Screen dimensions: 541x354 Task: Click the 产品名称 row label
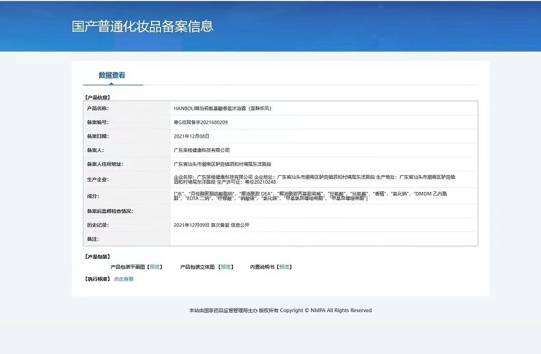click(x=98, y=109)
